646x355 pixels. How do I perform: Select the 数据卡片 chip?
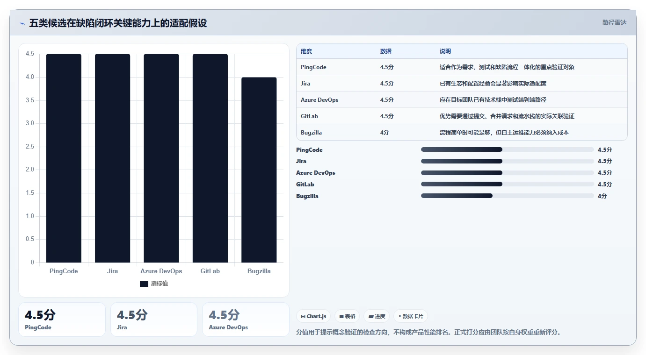410,316
